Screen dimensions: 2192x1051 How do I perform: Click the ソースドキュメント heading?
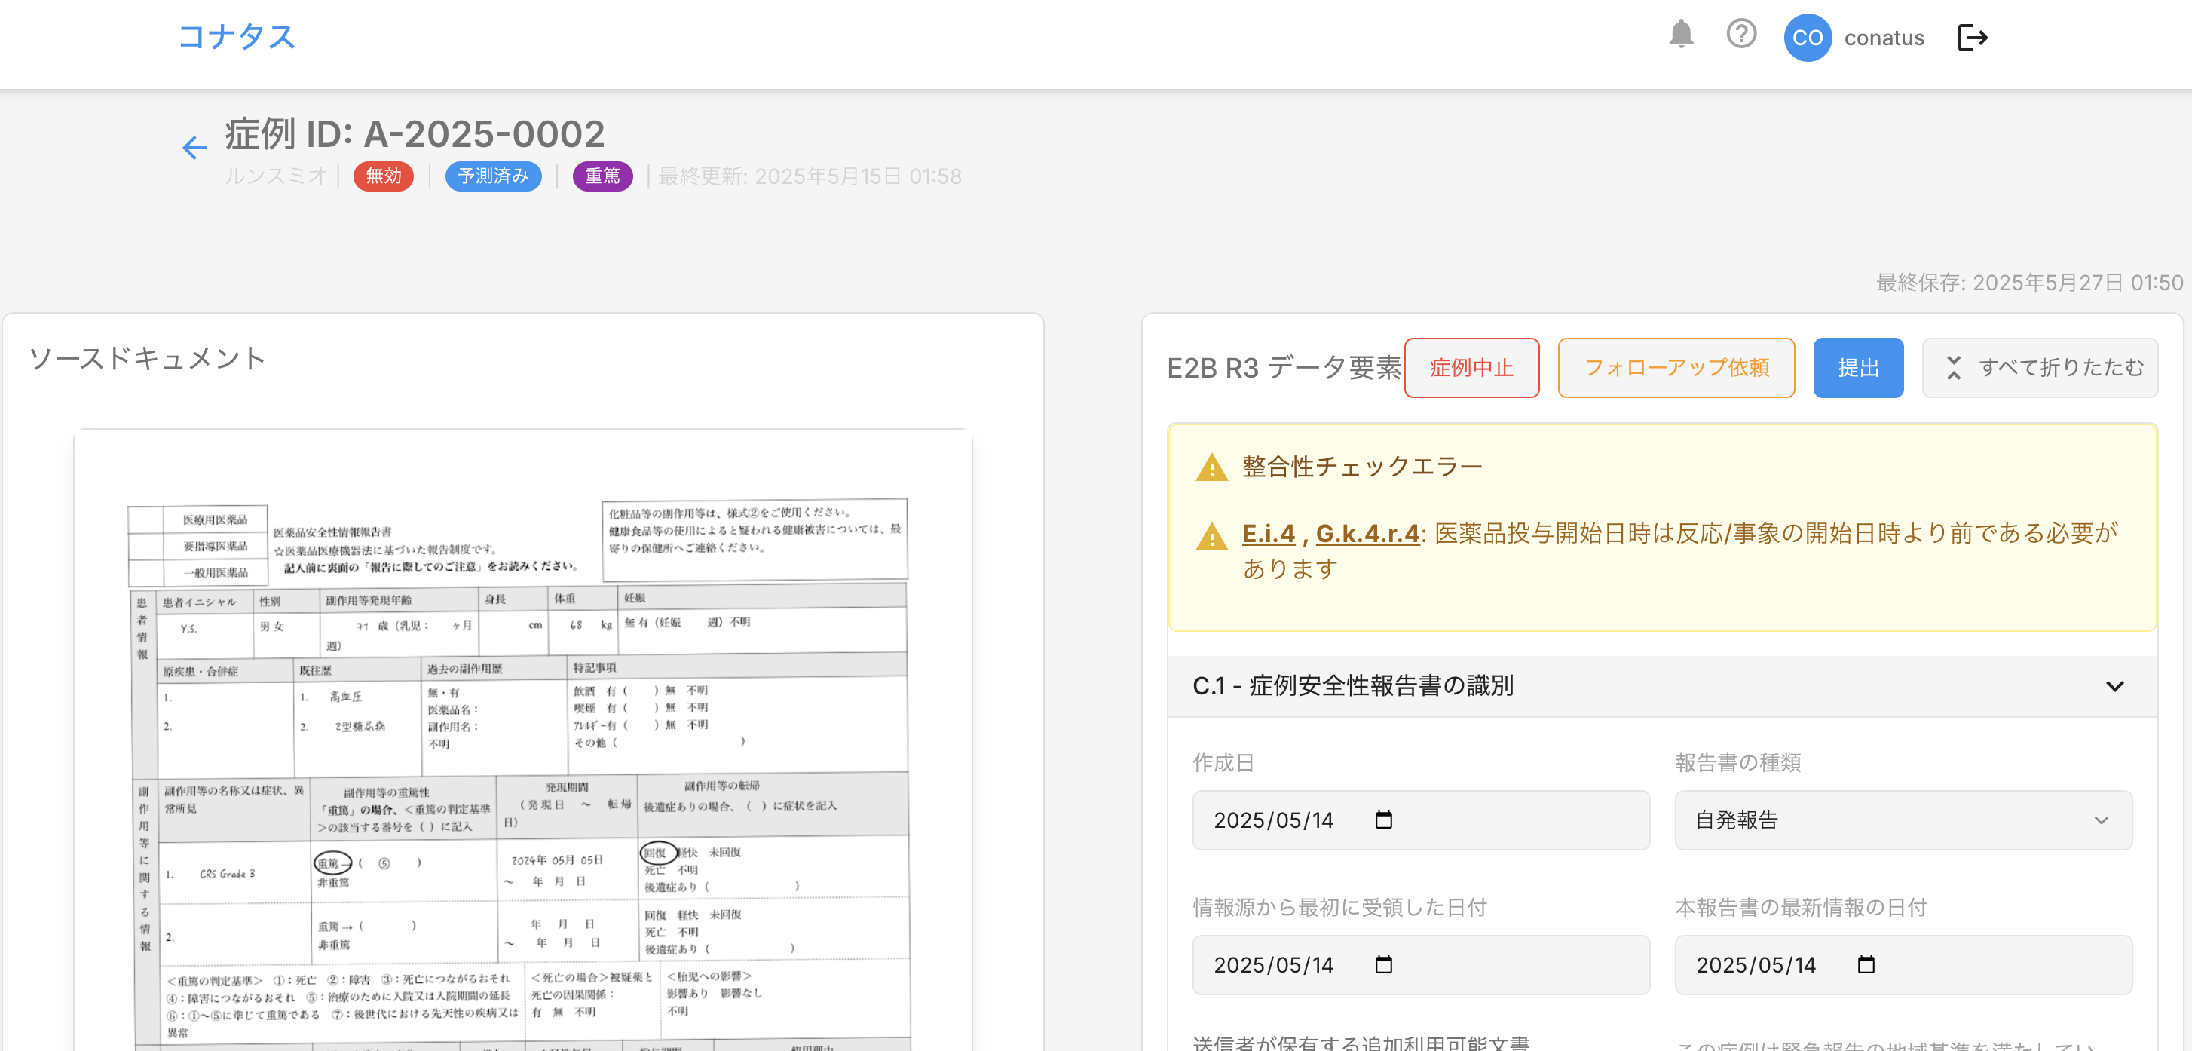pos(147,358)
